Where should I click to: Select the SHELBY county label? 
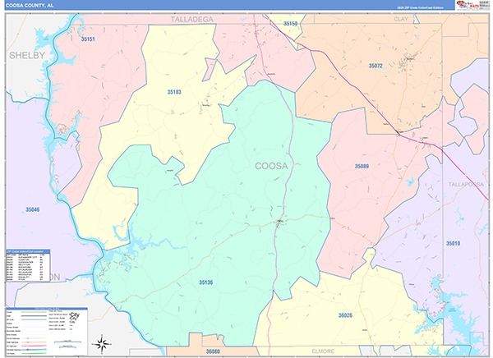click(27, 56)
